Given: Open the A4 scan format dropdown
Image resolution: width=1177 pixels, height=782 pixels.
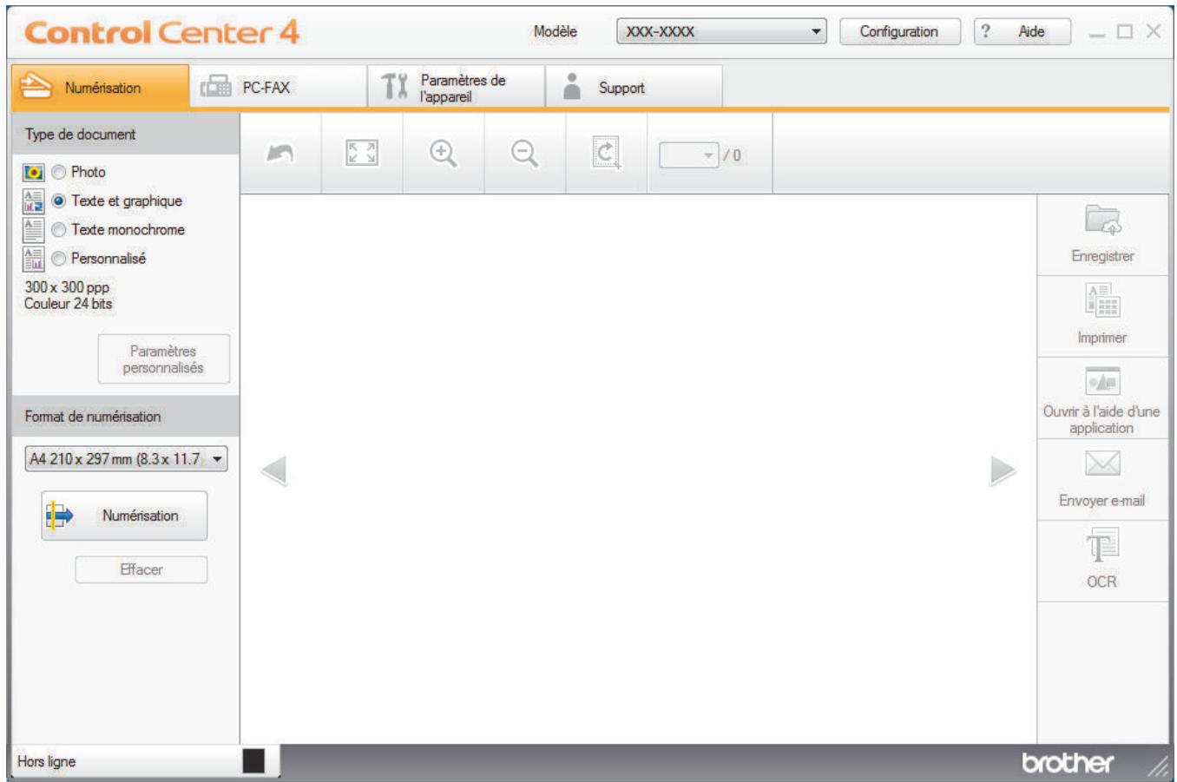Looking at the screenshot, I should (127, 458).
